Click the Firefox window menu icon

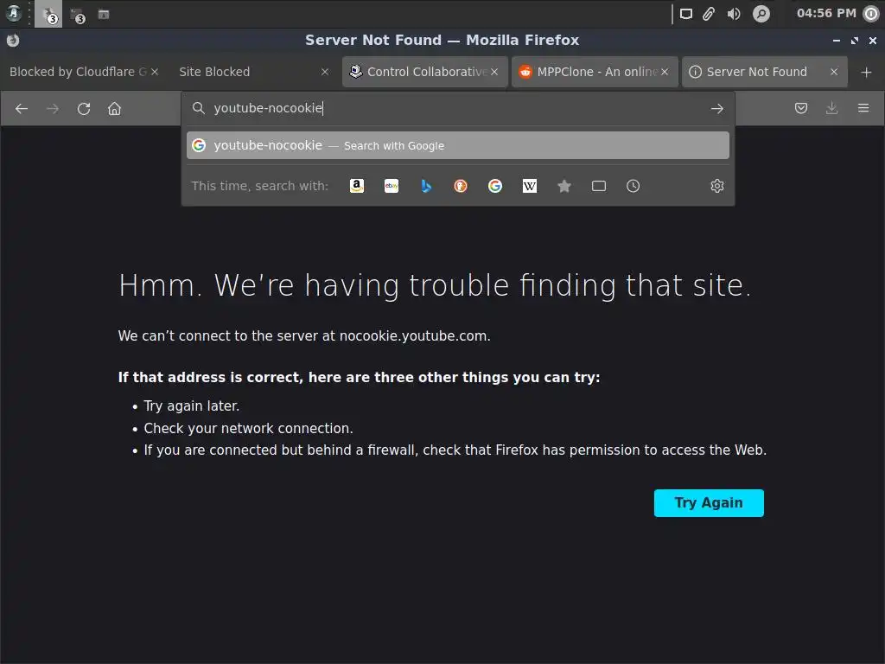pos(13,40)
